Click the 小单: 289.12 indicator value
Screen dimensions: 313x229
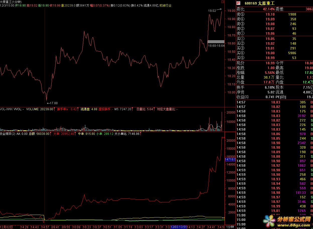105,134
